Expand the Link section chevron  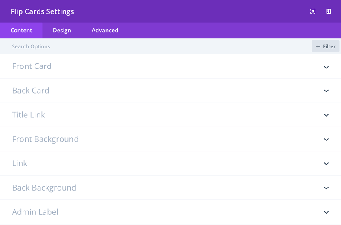326,164
